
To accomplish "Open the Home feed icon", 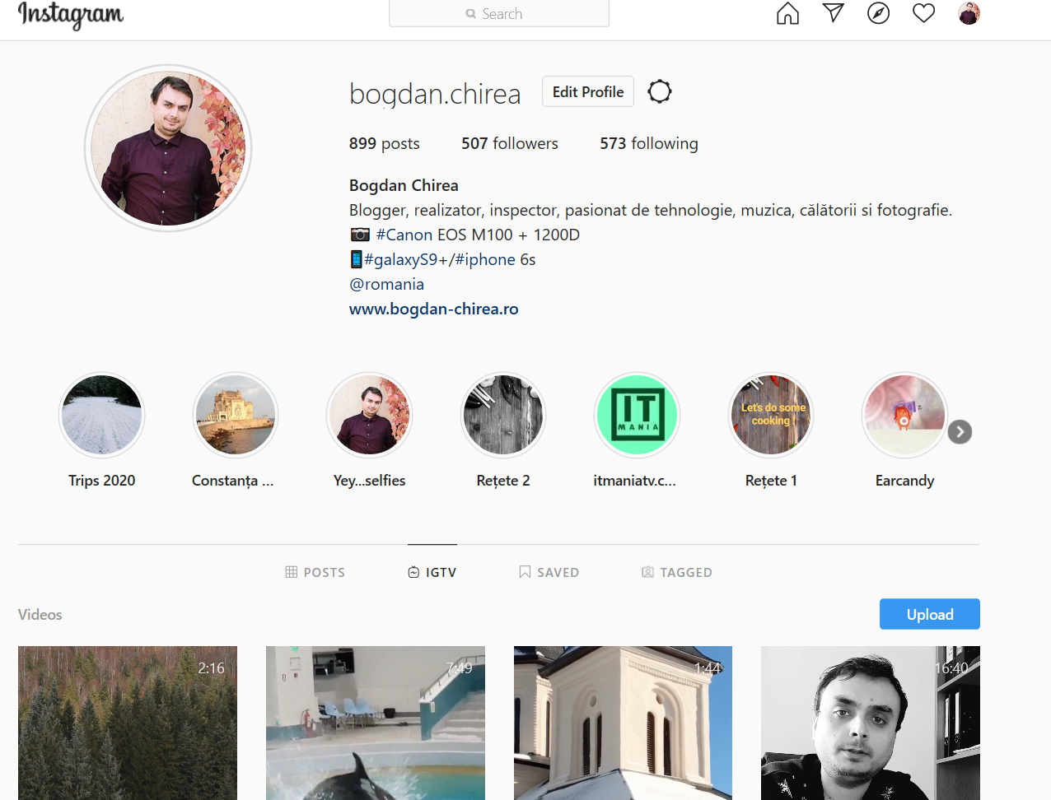I will click(x=787, y=13).
